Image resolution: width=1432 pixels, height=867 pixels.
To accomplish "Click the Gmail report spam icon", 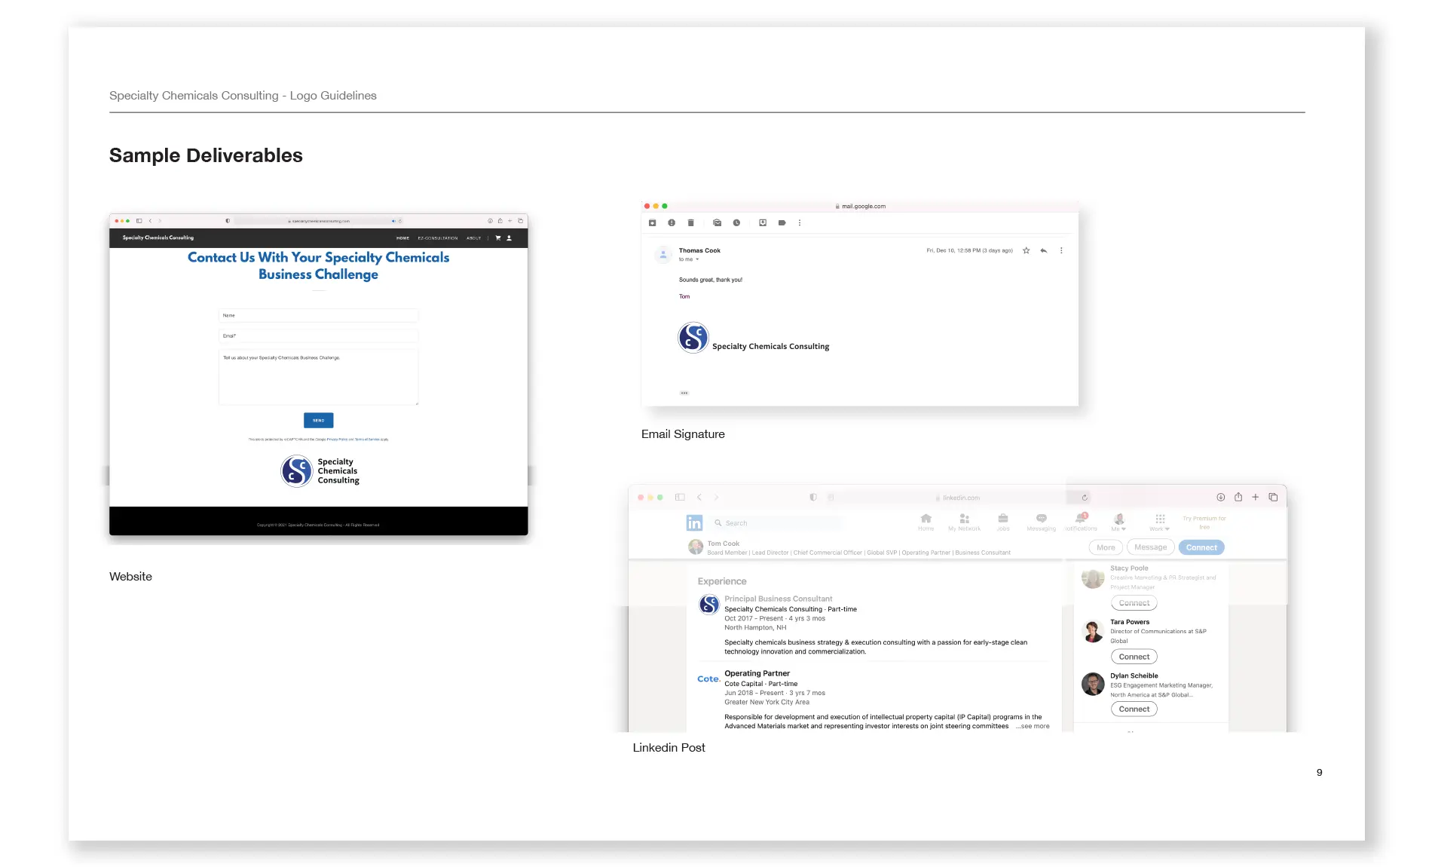I will (x=672, y=223).
